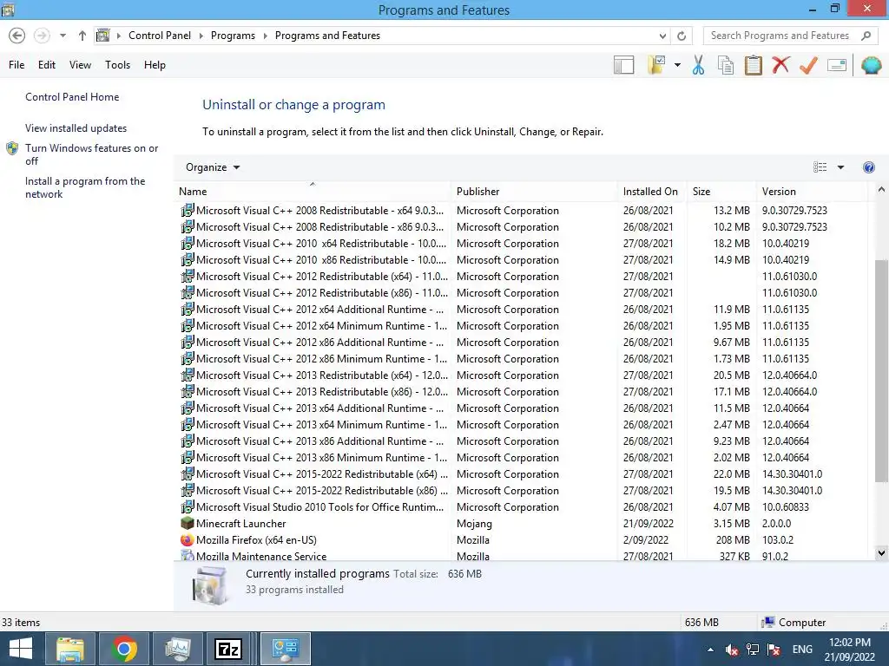Open the Edit menu
This screenshot has width=889, height=666.
click(x=47, y=64)
